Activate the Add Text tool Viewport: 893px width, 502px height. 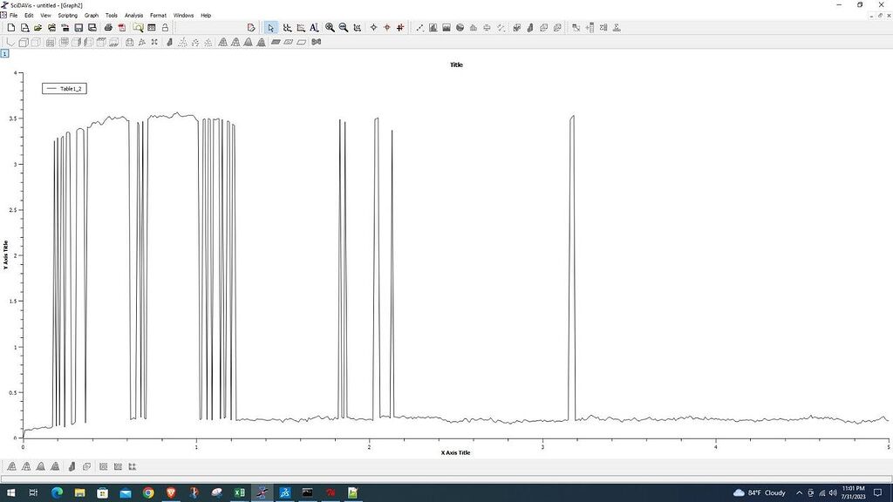click(x=314, y=27)
